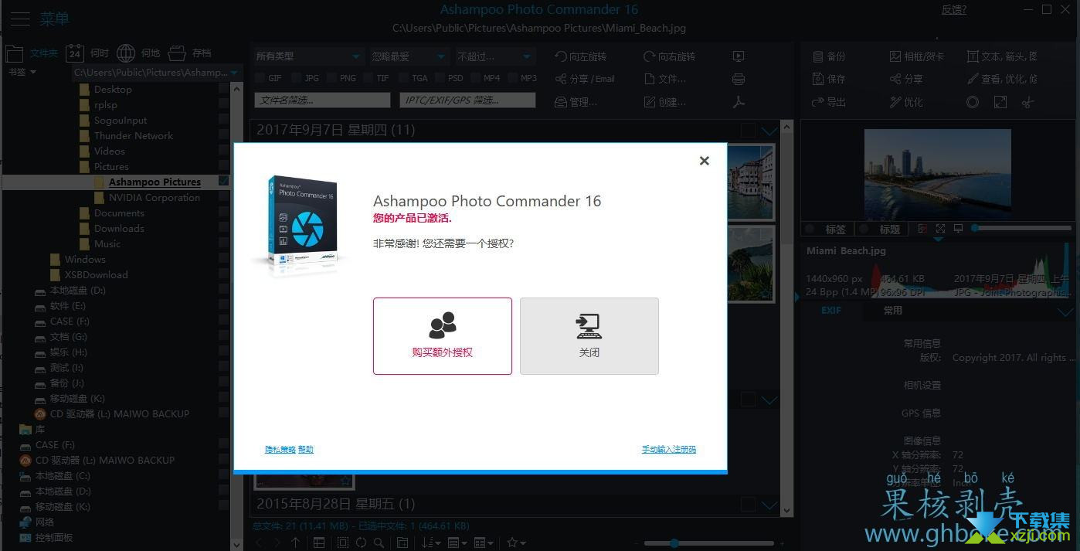Toggle the PNG filter checkbox
This screenshot has height=551, width=1080.
coord(331,78)
